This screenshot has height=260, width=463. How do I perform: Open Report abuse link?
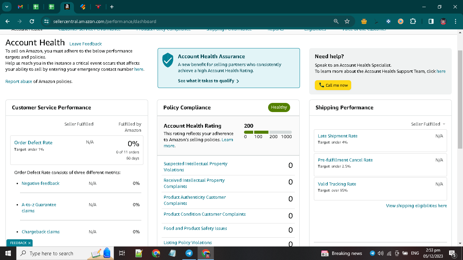click(x=19, y=81)
